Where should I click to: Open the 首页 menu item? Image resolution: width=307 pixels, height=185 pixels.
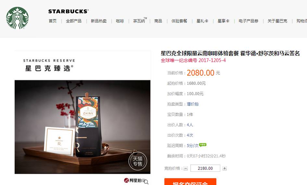53,21
